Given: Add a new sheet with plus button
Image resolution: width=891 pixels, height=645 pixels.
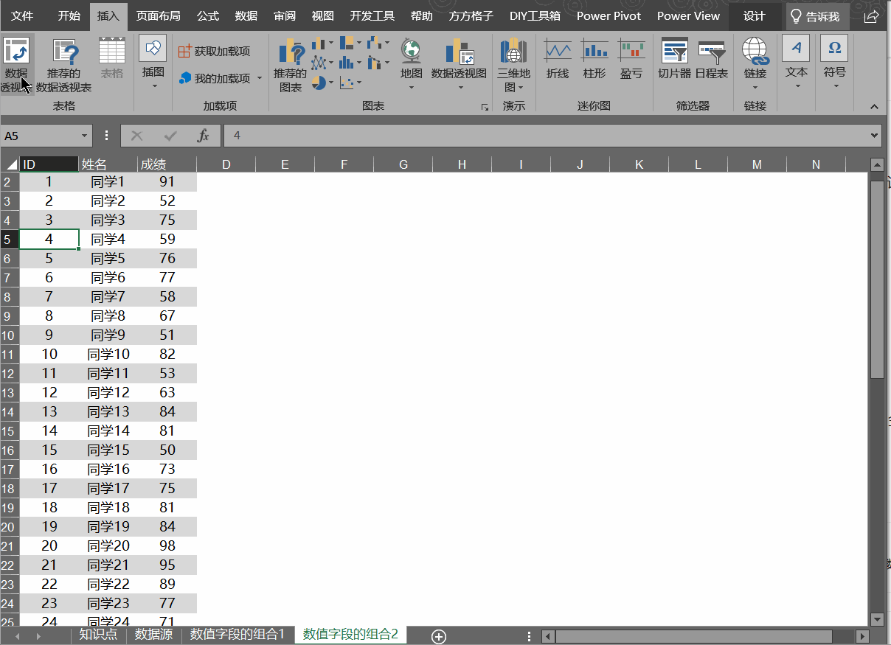Looking at the screenshot, I should pos(438,636).
